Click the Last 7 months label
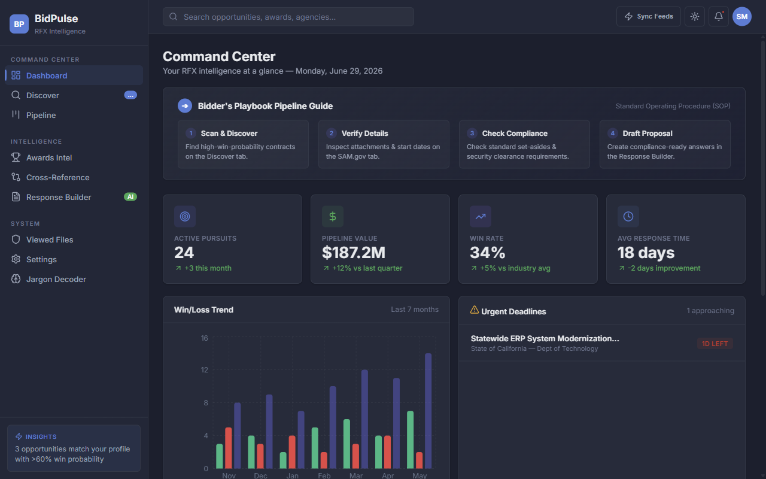Image resolution: width=766 pixels, height=479 pixels. coord(415,310)
